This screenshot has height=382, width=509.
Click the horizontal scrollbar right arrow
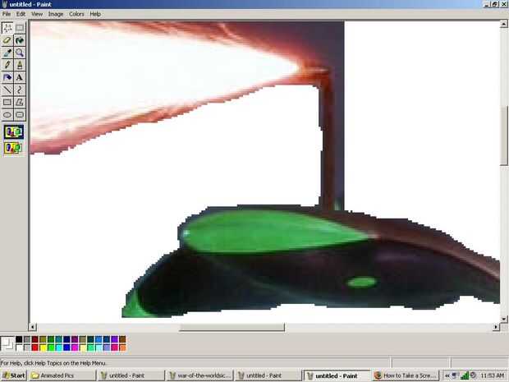[x=496, y=327]
